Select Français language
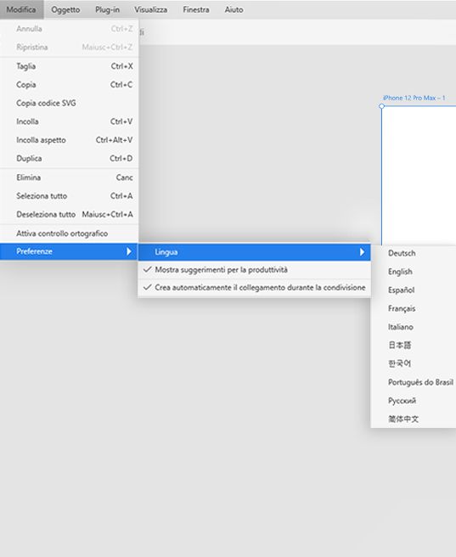Image resolution: width=456 pixels, height=557 pixels. [x=414, y=309]
